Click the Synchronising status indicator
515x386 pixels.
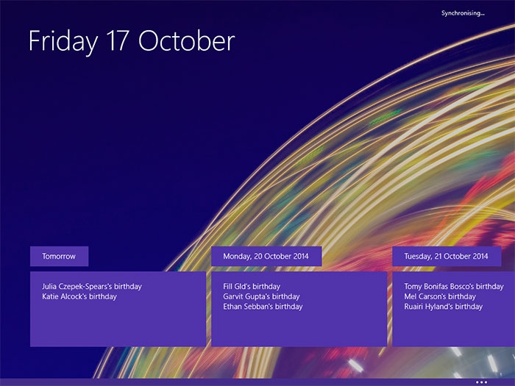tap(463, 13)
